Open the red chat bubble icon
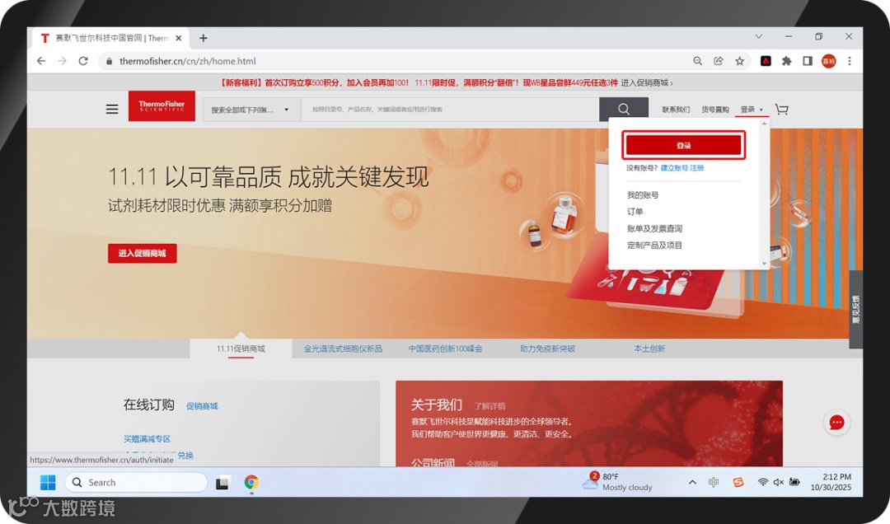This screenshot has width=890, height=524. (x=836, y=423)
